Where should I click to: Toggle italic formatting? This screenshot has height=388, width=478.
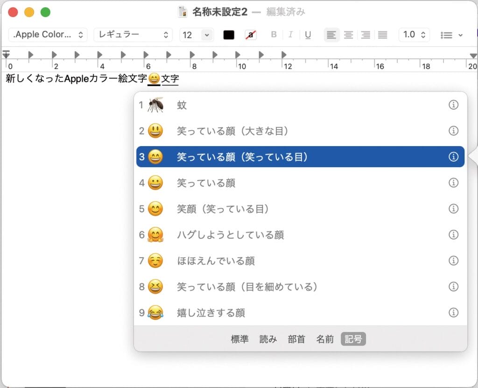tap(290, 35)
